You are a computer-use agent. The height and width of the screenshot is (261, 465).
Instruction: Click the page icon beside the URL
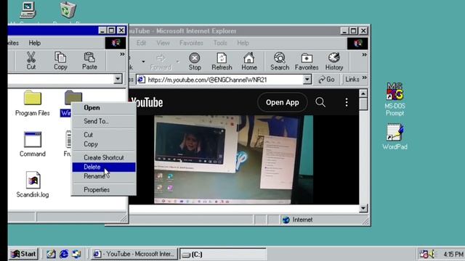click(x=141, y=79)
